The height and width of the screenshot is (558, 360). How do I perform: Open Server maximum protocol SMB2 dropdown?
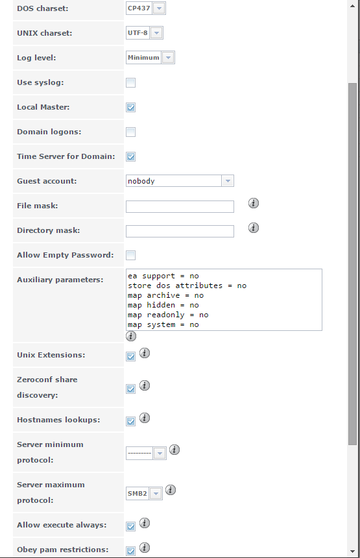(x=144, y=494)
